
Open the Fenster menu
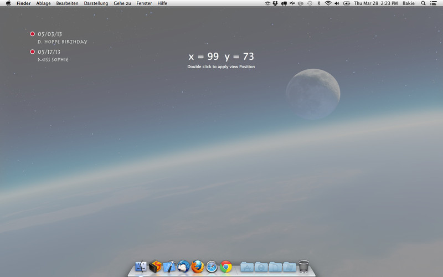pos(144,3)
